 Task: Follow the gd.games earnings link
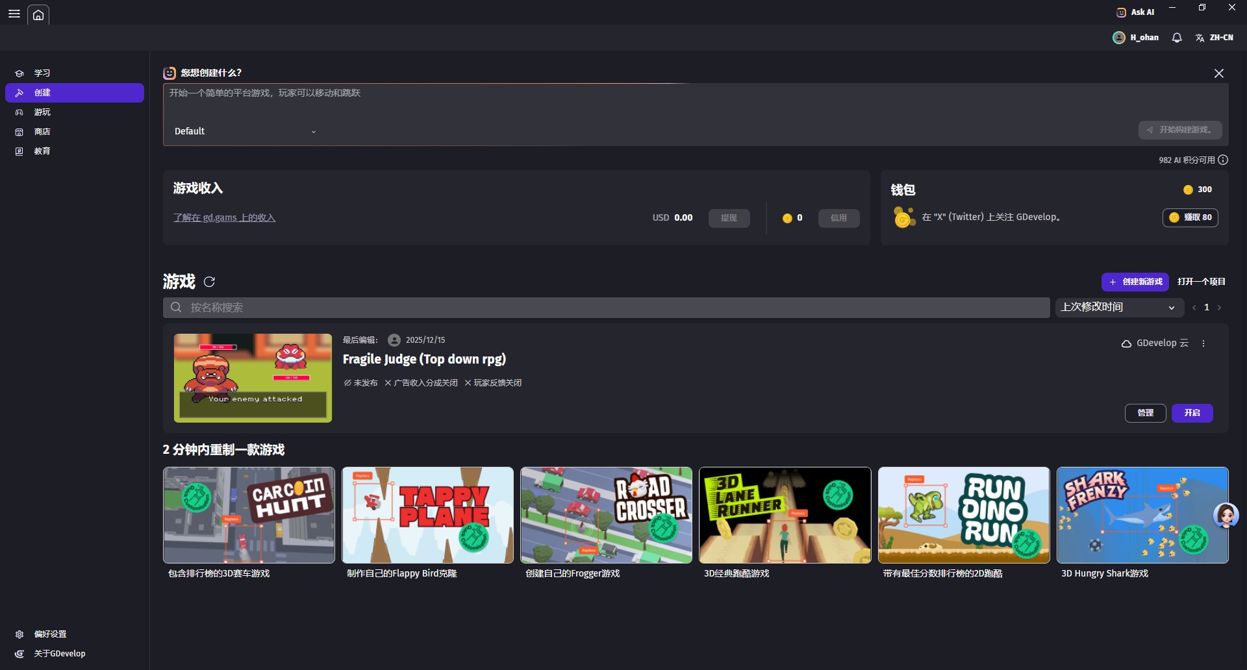(x=224, y=217)
